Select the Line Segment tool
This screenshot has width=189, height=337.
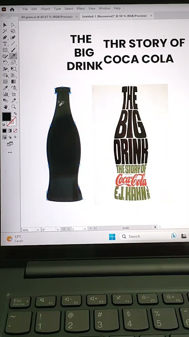pyautogui.click(x=13, y=44)
